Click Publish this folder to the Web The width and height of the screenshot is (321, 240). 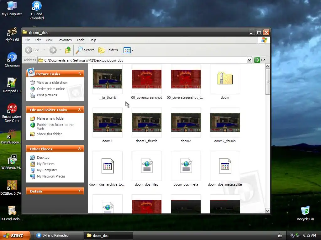click(x=55, y=127)
